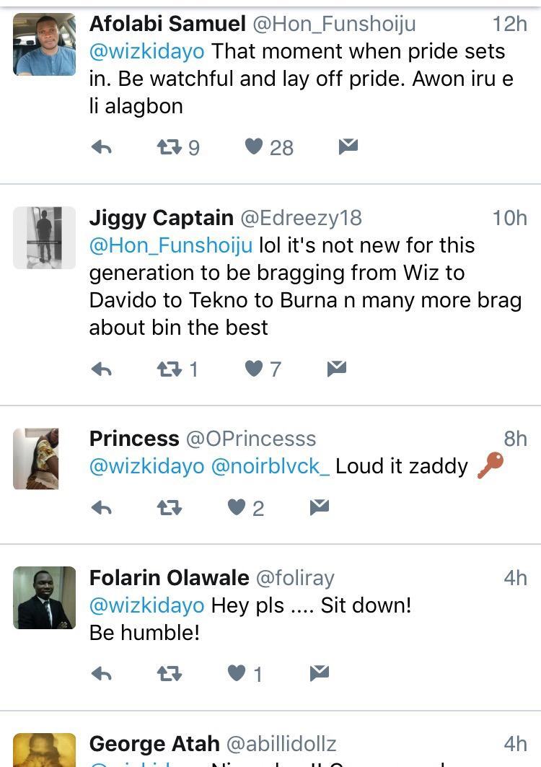Like Jiggy Captain's tweet with 7 likes
This screenshot has height=767, width=541.
tap(254, 369)
